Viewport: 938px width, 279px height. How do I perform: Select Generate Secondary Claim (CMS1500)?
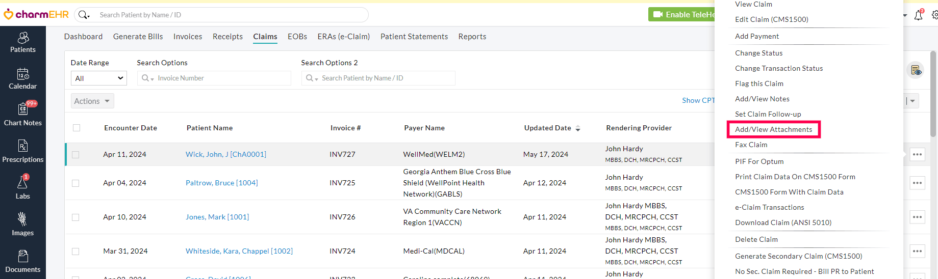pyautogui.click(x=799, y=256)
